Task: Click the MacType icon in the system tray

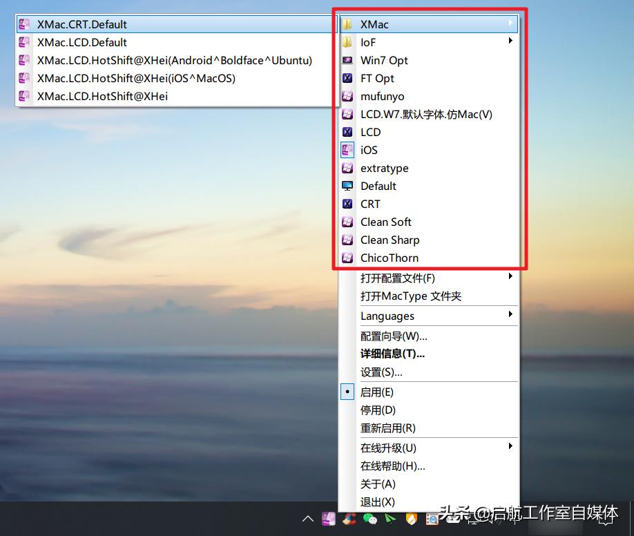Action: coord(329,519)
